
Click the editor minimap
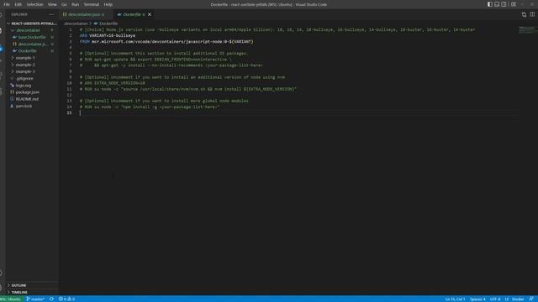coord(526,30)
